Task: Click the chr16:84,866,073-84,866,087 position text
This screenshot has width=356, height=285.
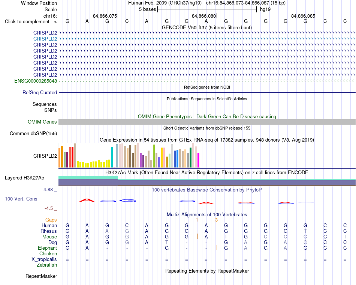Action: point(238,3)
